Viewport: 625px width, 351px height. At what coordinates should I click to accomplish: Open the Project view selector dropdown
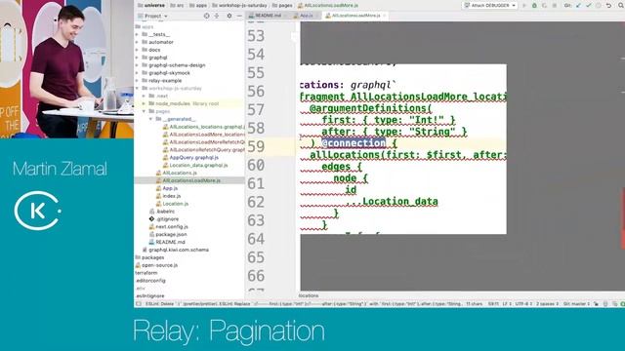[152, 16]
